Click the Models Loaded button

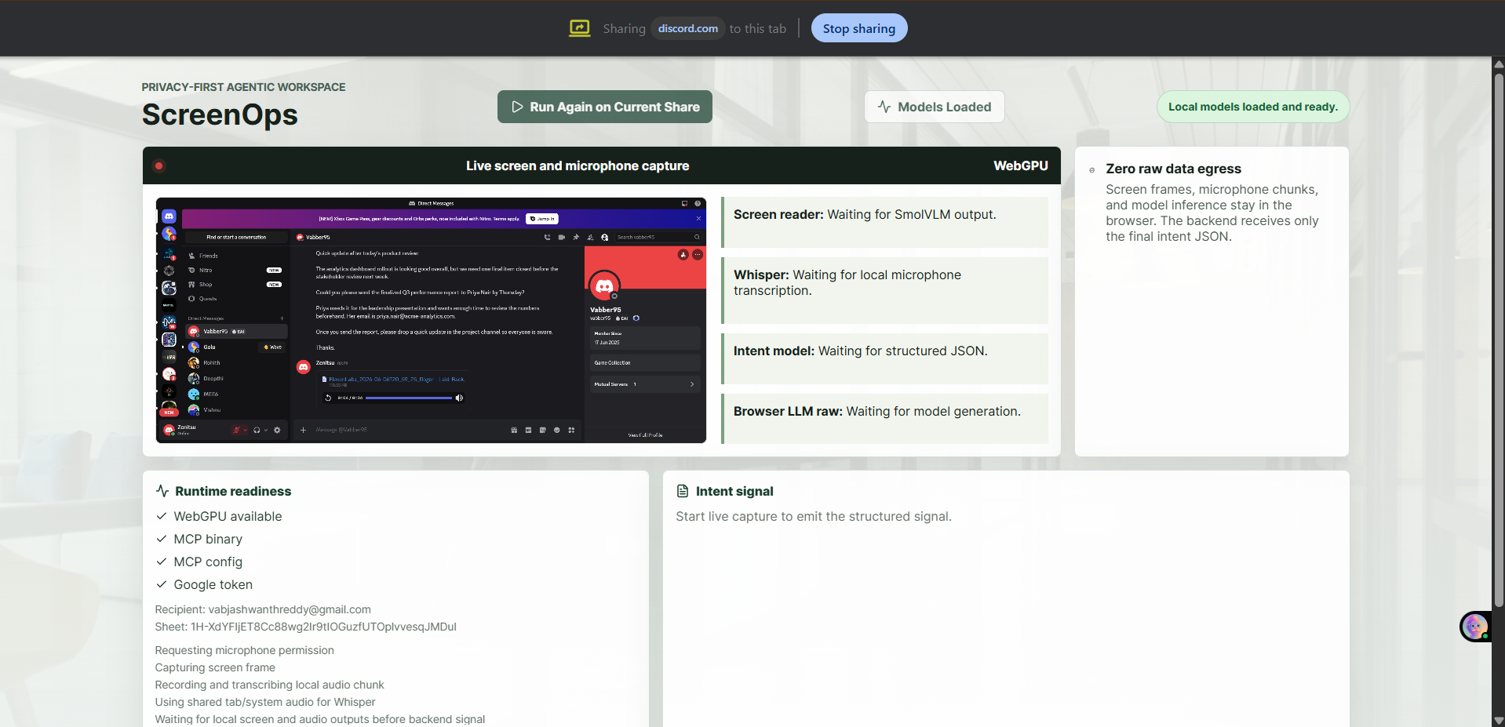934,107
